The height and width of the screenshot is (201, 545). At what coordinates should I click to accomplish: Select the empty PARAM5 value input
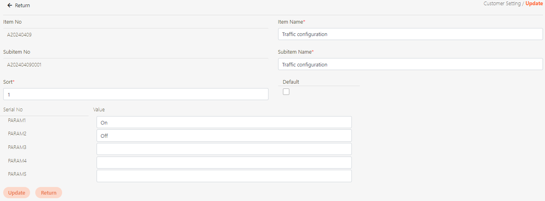pos(224,176)
